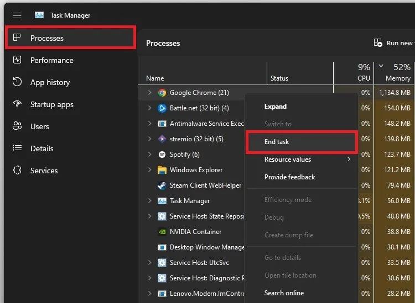
Task: Select the Spotify process icon
Action: (162, 155)
